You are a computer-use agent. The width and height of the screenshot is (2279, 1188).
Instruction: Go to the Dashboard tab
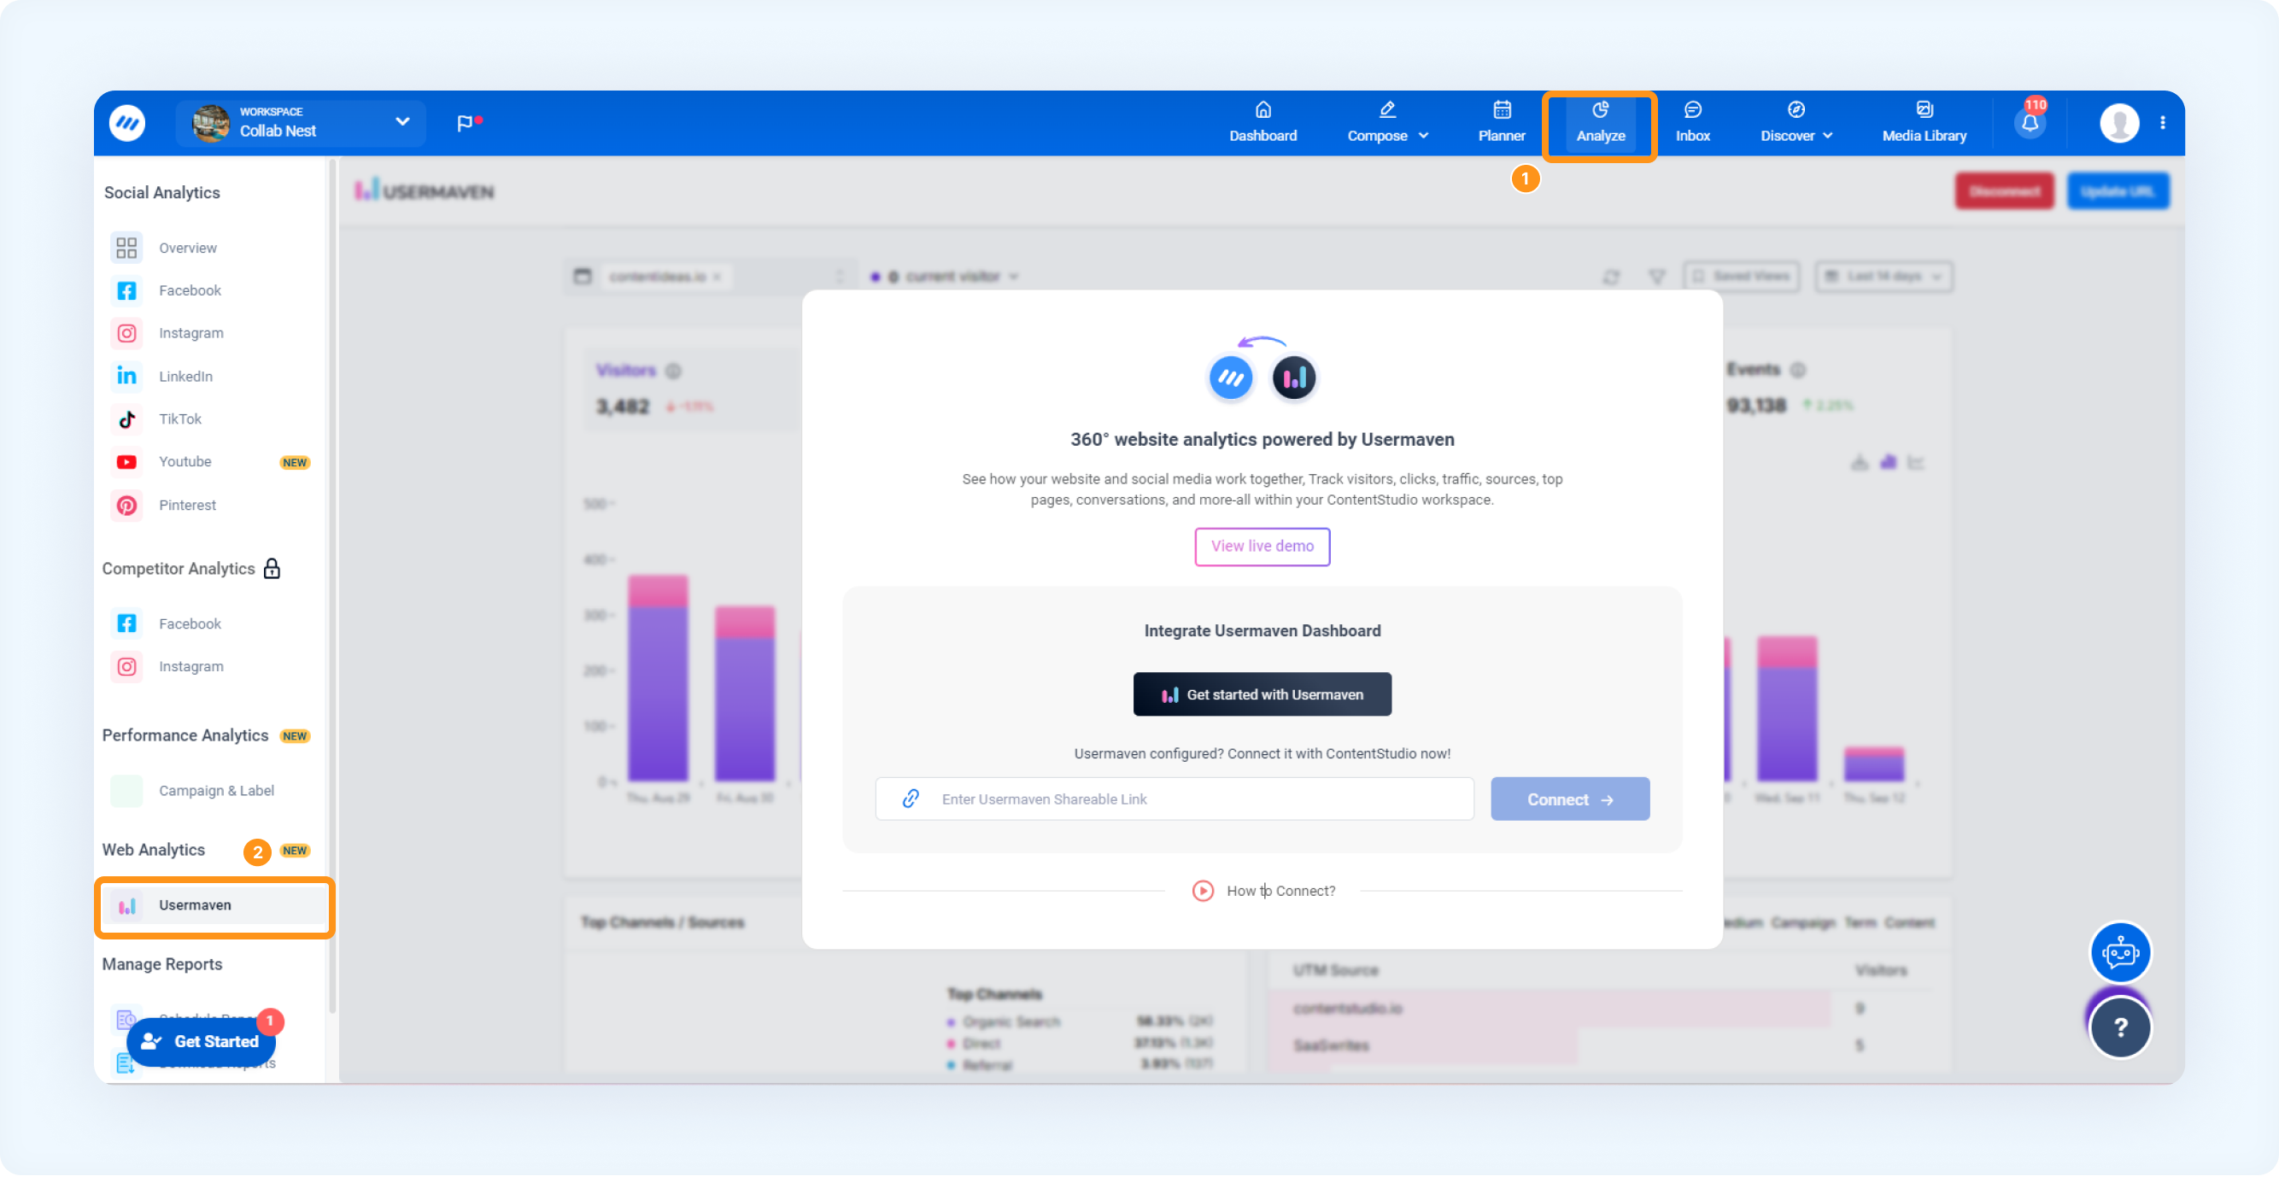(1263, 123)
